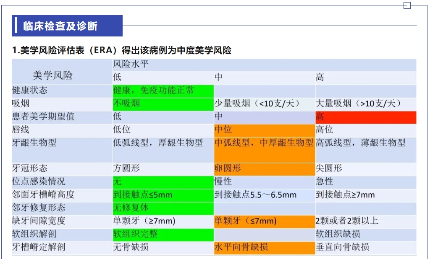
Task: Click the 美学风险 table header cell
Action: (53, 75)
